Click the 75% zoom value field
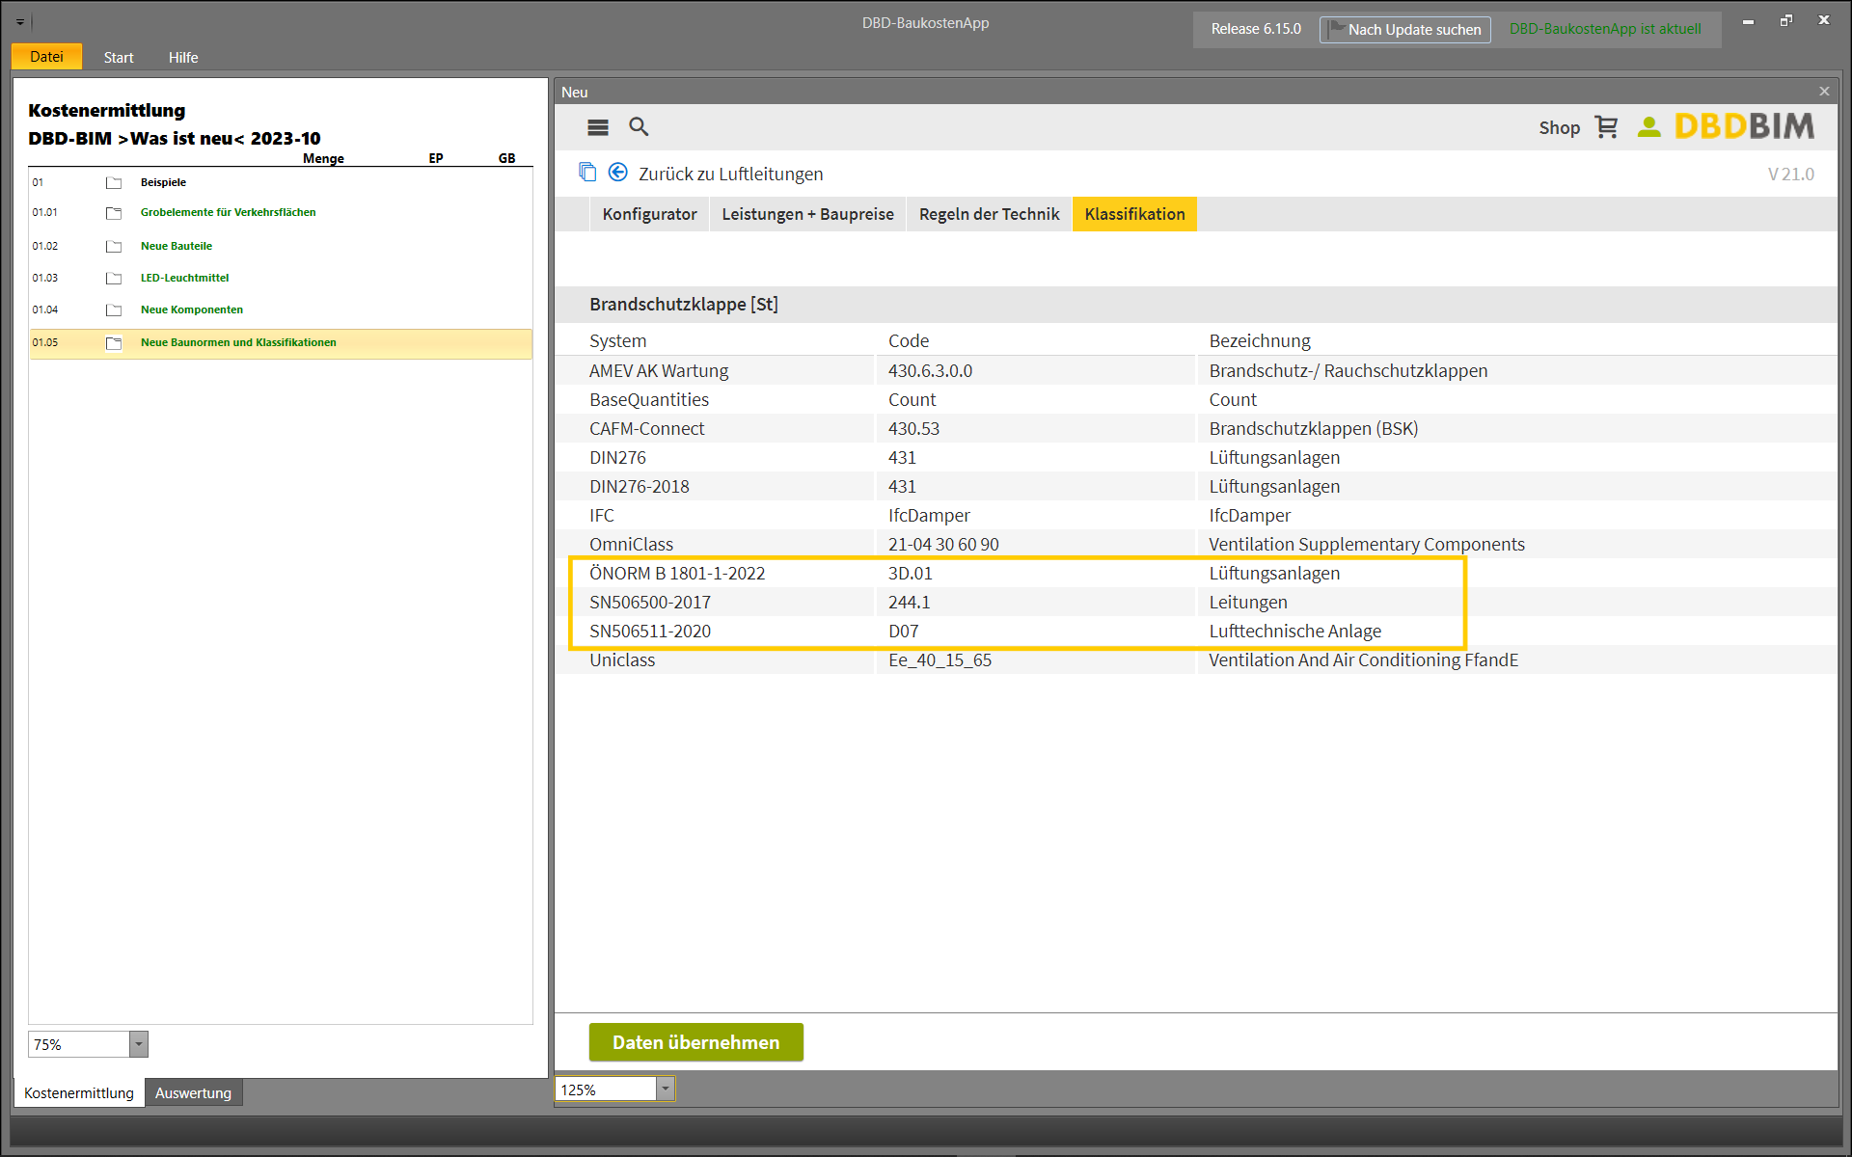Image resolution: width=1852 pixels, height=1157 pixels. click(80, 1044)
